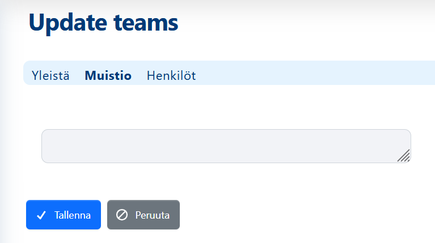Click the word "Update" in the title

click(x=68, y=24)
